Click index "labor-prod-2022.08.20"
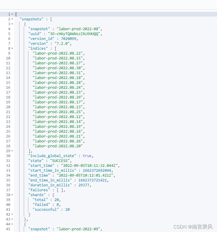217x232 pixels. (x=58, y=146)
